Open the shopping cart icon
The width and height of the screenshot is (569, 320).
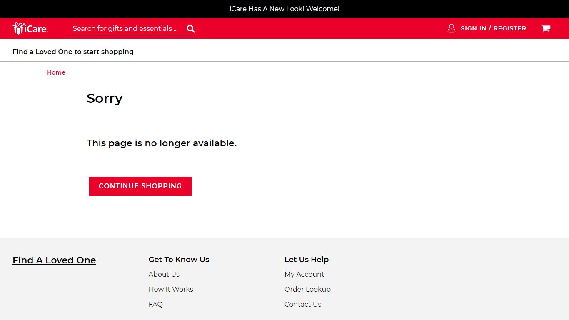(546, 28)
